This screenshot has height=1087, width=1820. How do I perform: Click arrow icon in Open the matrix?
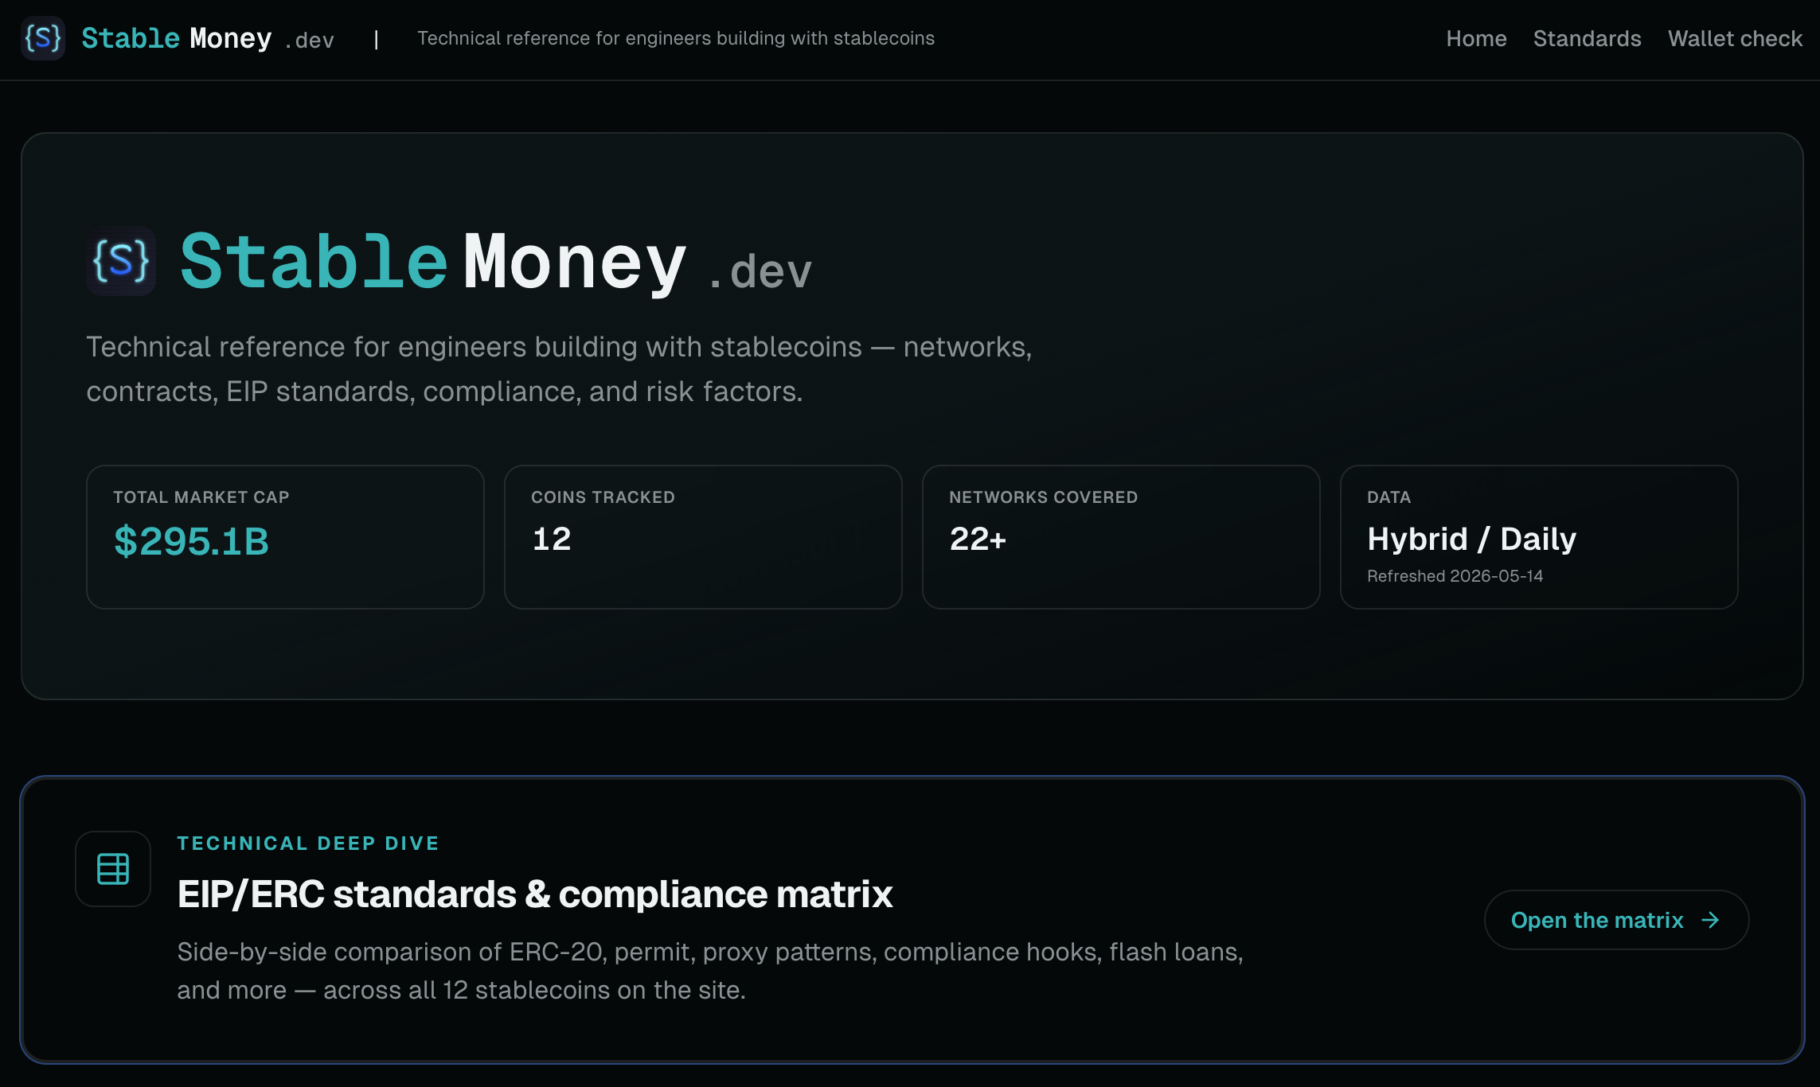coord(1710,920)
